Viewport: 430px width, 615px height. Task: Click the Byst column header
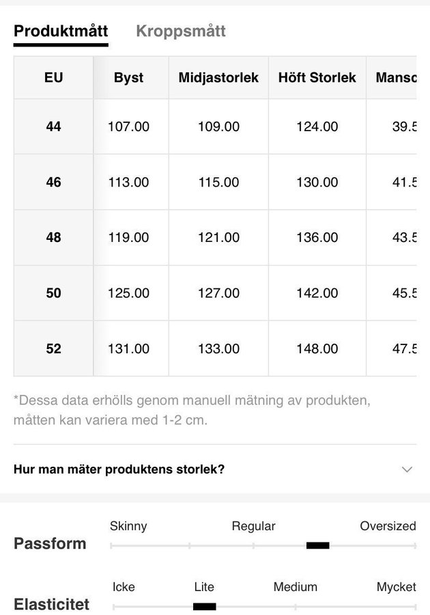(x=128, y=77)
